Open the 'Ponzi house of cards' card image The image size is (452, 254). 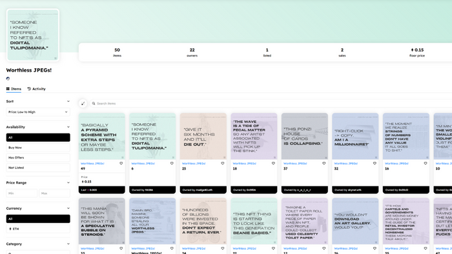(305, 137)
